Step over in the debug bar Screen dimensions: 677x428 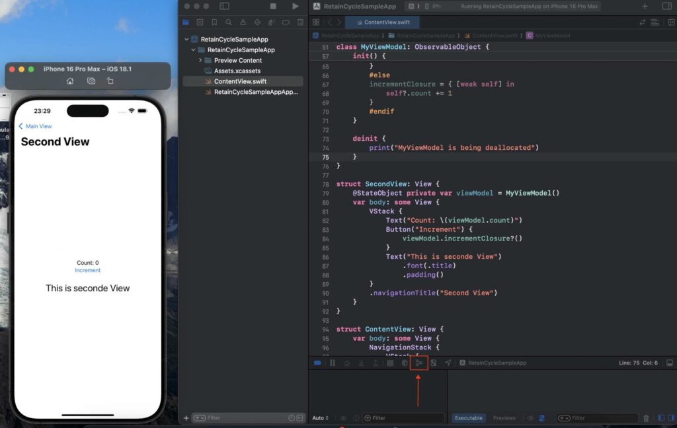click(347, 363)
